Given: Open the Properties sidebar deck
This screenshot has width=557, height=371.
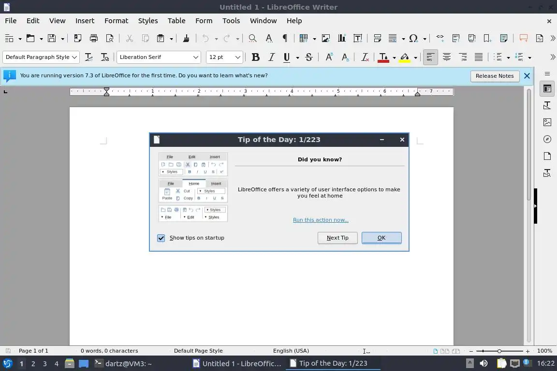Looking at the screenshot, I should pos(547,89).
